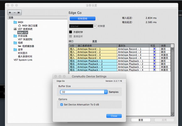Click the minus remove device icon
Image resolution: width=182 pixels, height=126 pixels.
[14, 13]
